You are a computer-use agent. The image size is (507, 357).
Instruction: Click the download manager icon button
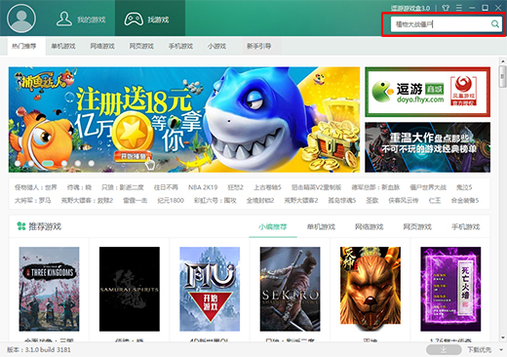pyautogui.click(x=444, y=349)
